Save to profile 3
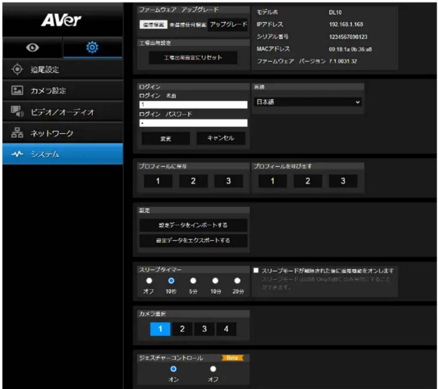 coord(229,181)
